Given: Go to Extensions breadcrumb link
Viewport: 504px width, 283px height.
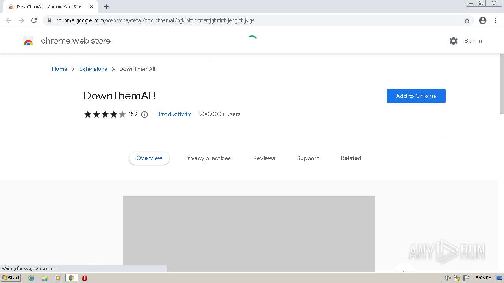Looking at the screenshot, I should point(93,69).
